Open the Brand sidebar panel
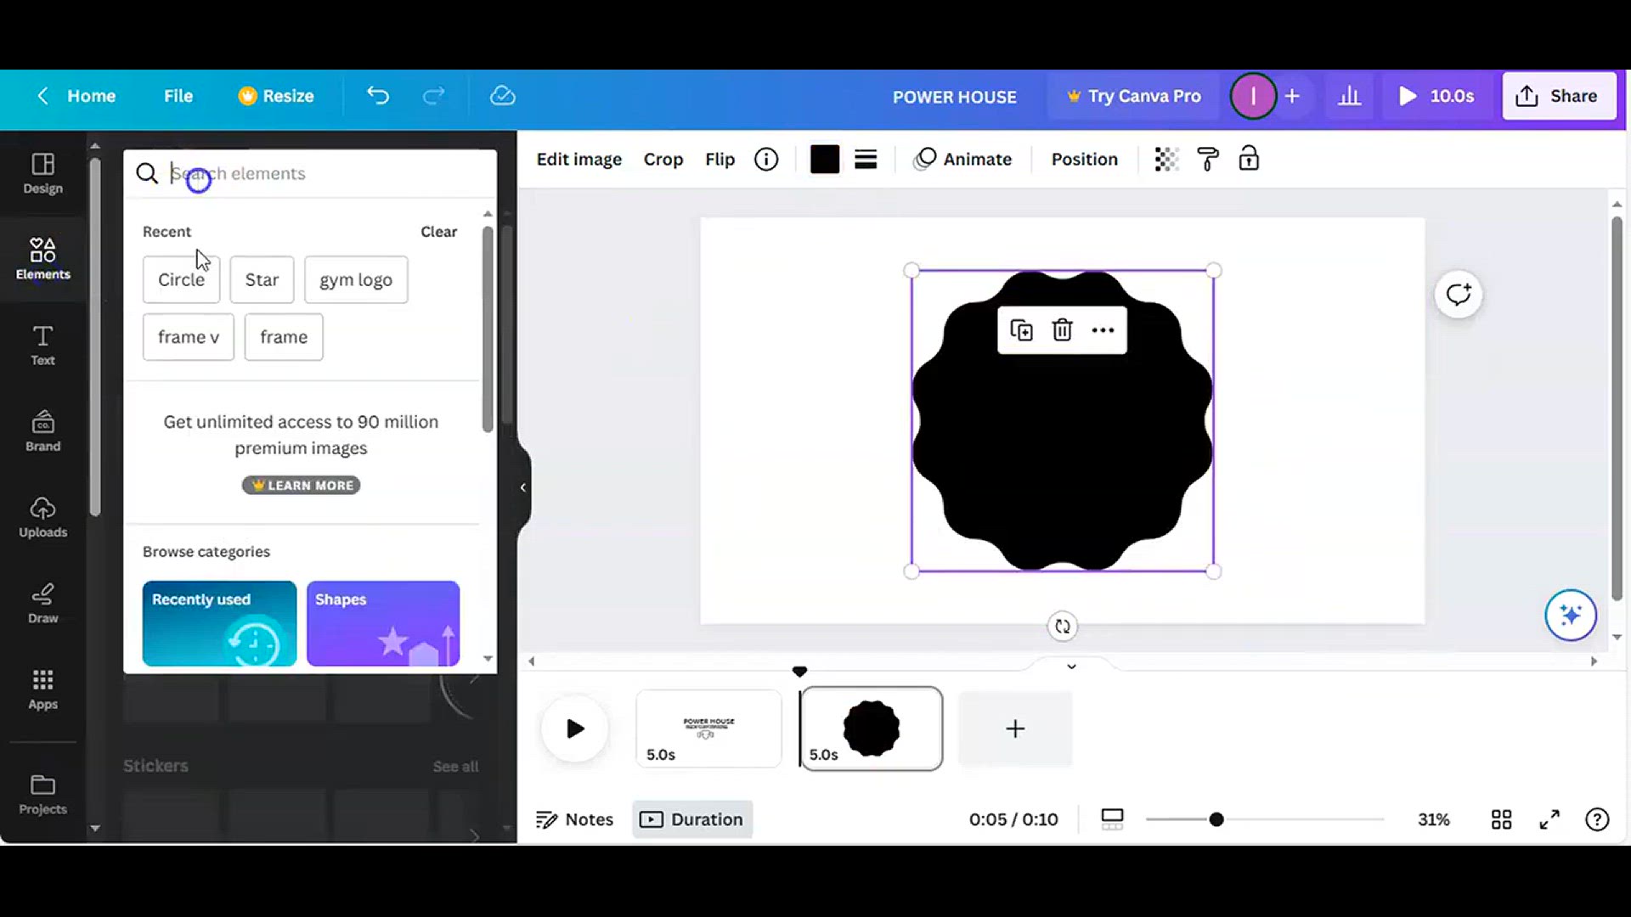 pyautogui.click(x=42, y=431)
